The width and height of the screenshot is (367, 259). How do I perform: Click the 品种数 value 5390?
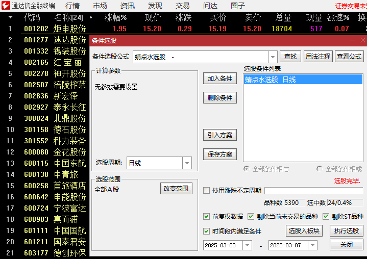[x=294, y=203]
